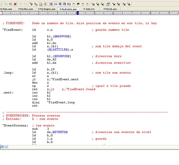The width and height of the screenshot is (179, 165).
Task: Open the configure user tools icon
Action: click(x=108, y=4)
